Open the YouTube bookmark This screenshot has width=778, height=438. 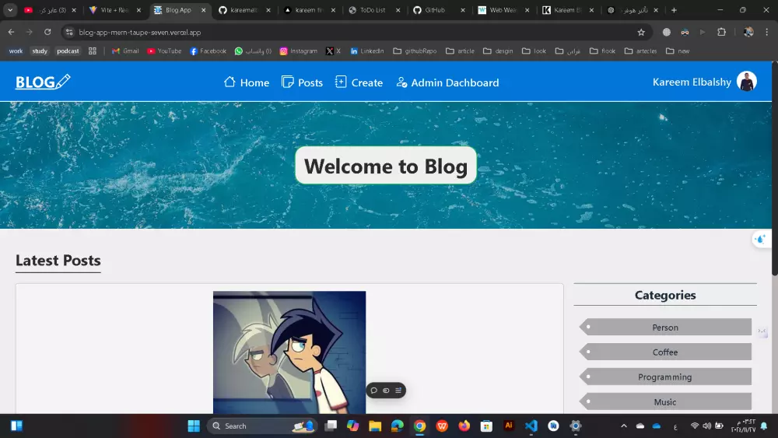click(x=164, y=51)
